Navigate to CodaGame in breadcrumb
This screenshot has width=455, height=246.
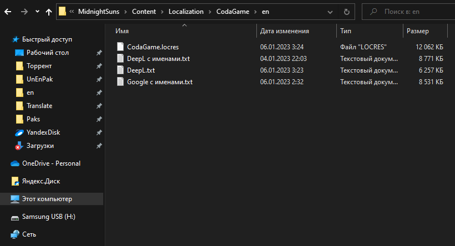click(232, 12)
